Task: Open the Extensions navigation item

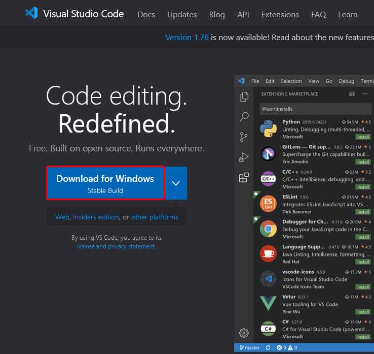Action: (x=280, y=15)
